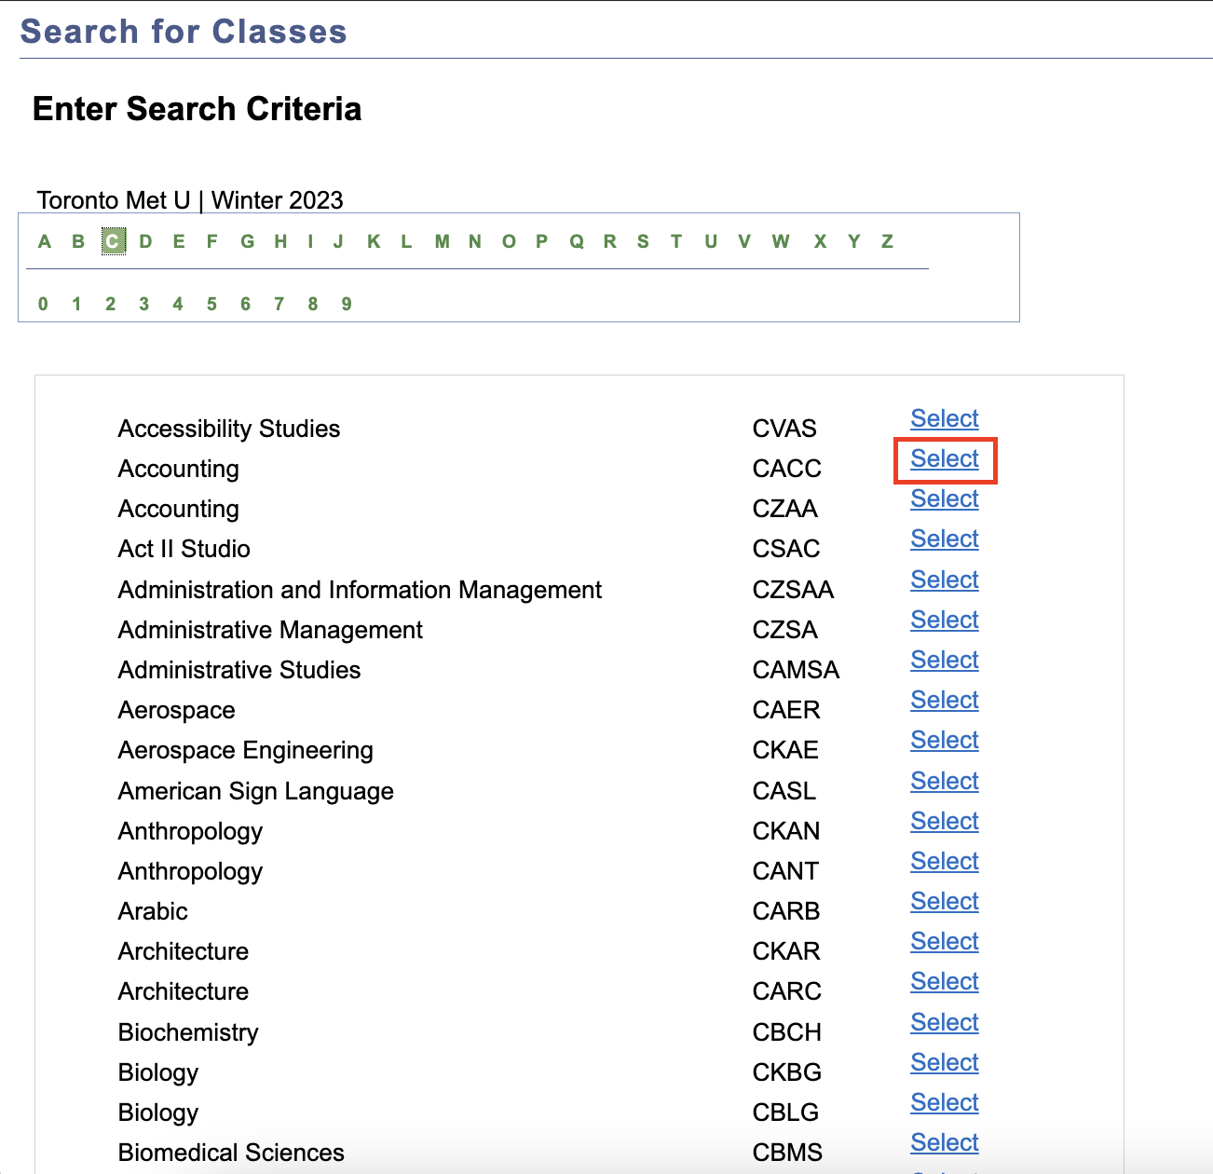The height and width of the screenshot is (1174, 1213).
Task: Filter by number 0
Action: (43, 305)
